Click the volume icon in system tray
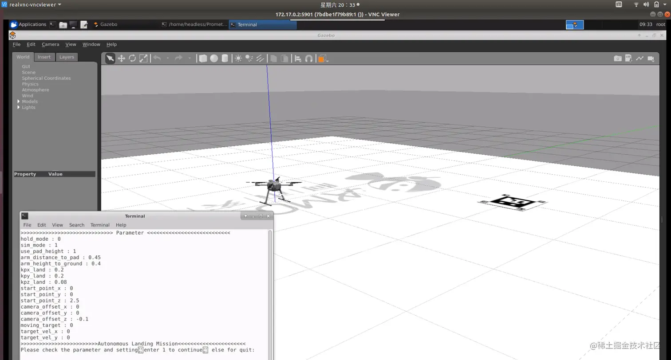 coord(646,4)
